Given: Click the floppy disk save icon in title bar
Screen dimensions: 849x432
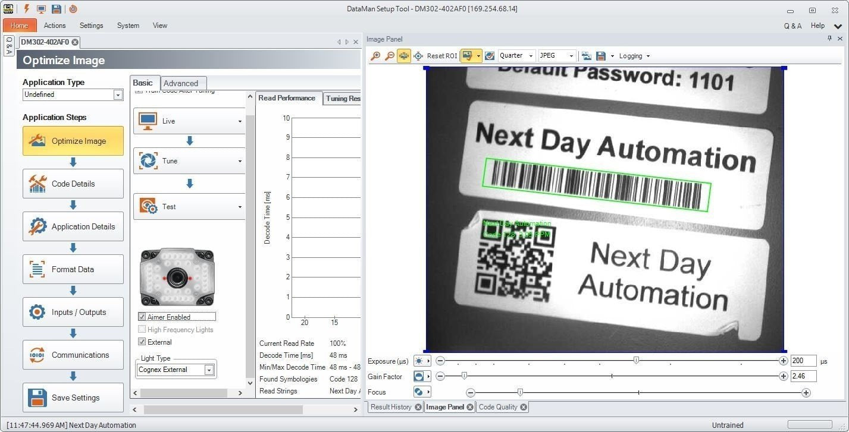Looking at the screenshot, I should tap(57, 9).
